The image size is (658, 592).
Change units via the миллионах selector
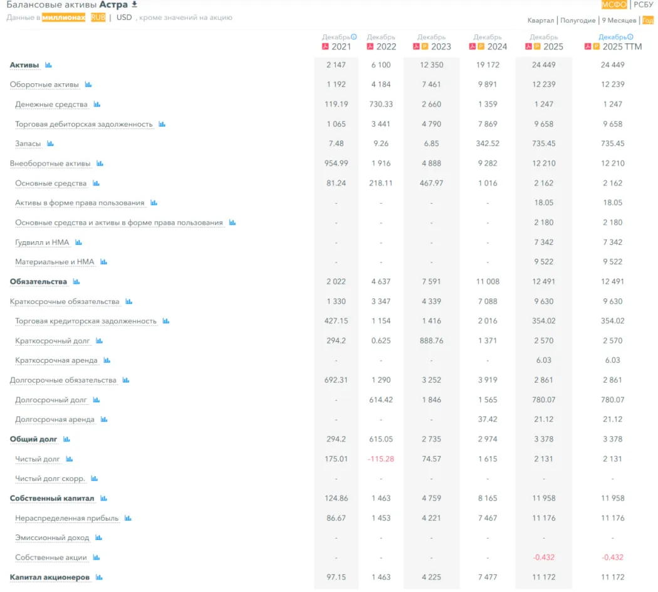(63, 18)
